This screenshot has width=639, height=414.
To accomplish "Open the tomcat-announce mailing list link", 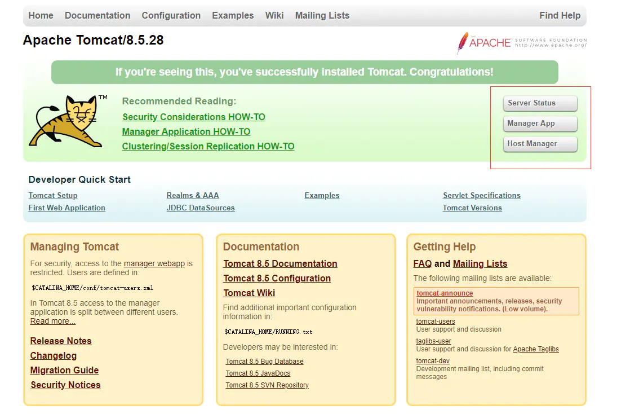I will click(x=445, y=293).
